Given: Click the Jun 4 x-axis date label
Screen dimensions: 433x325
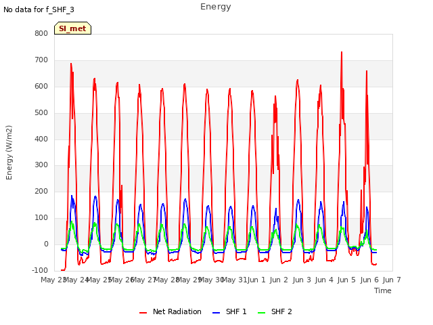Looking at the screenshot, I should (x=324, y=280).
